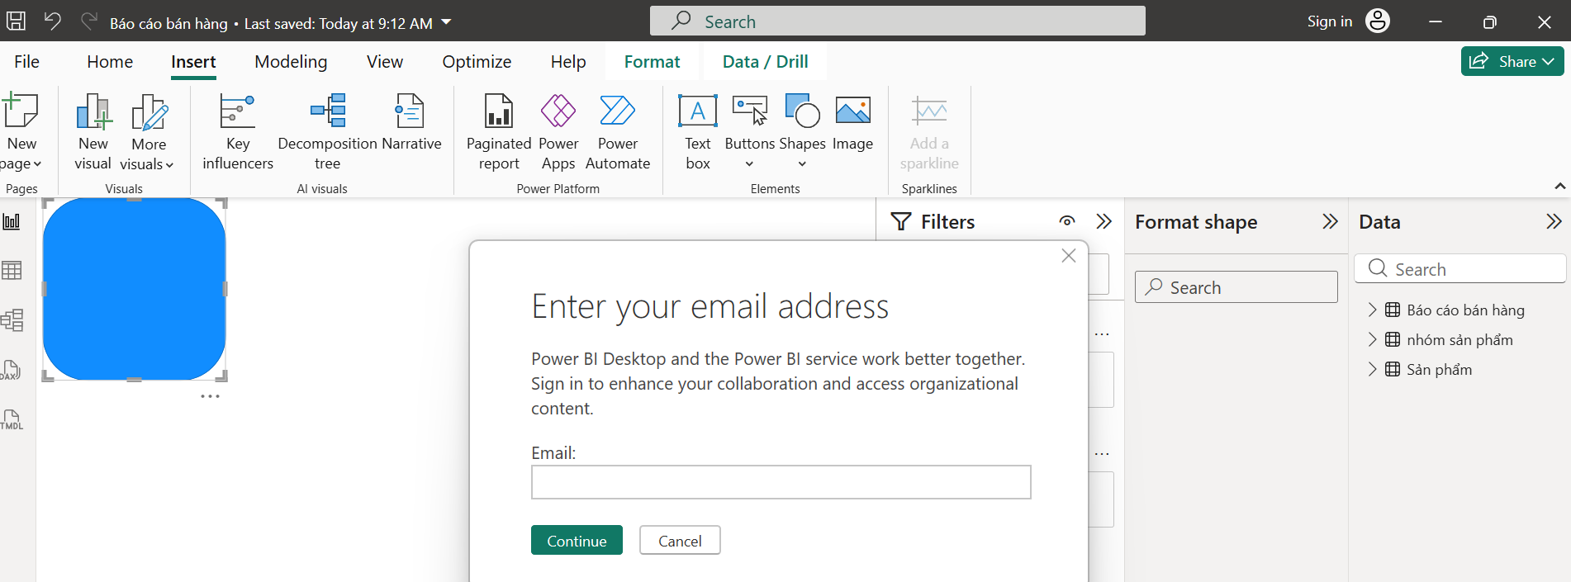The height and width of the screenshot is (582, 1571).
Task: Save the report with the disk icon
Action: [x=16, y=21]
